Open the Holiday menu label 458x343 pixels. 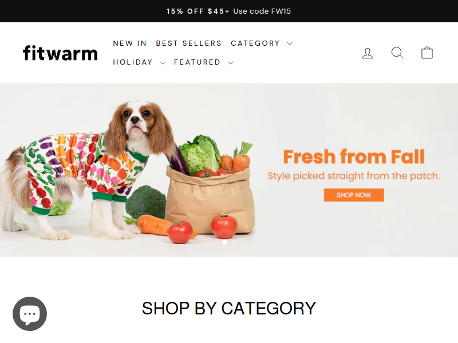(x=133, y=62)
